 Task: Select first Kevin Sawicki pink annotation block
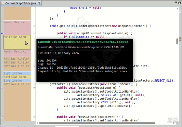point(17,28)
